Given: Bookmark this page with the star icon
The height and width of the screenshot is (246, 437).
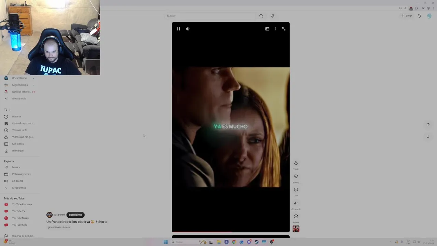Looking at the screenshot, I should coord(405,8).
